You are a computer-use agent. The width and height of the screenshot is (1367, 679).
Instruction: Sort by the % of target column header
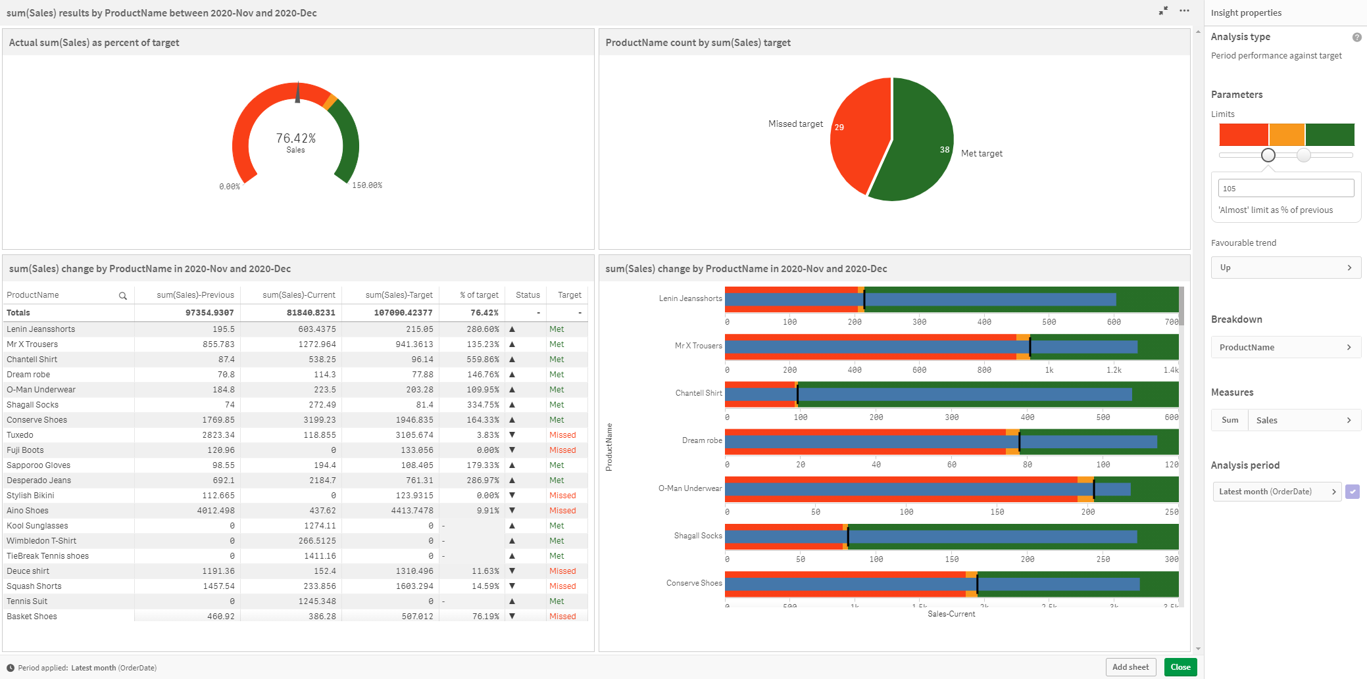click(x=479, y=295)
